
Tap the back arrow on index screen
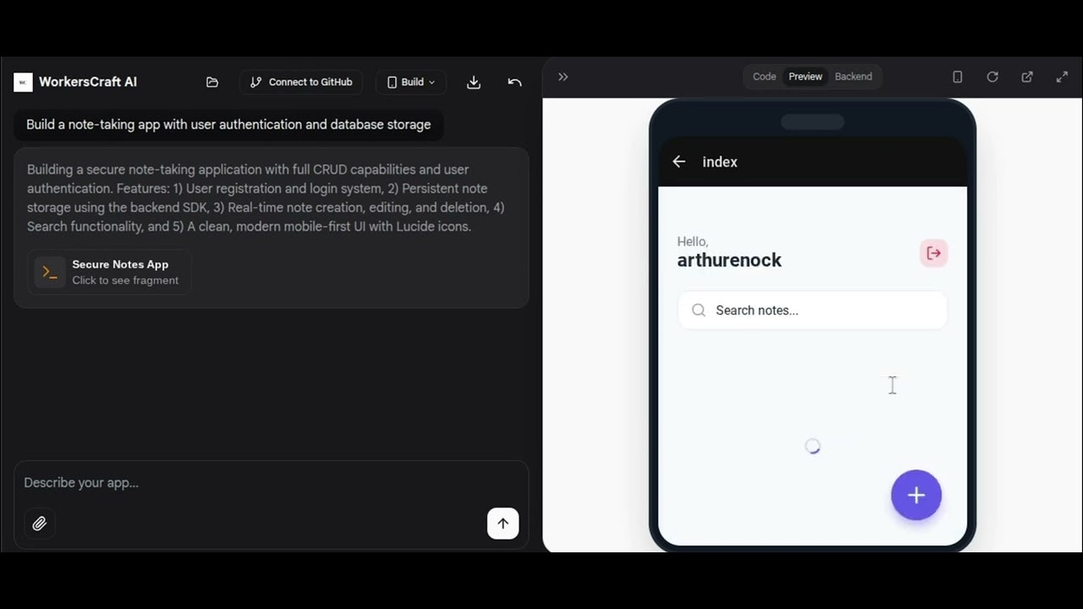(x=679, y=161)
